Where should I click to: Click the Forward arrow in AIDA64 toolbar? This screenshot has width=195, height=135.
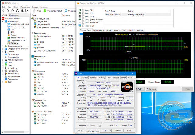tap(8, 11)
